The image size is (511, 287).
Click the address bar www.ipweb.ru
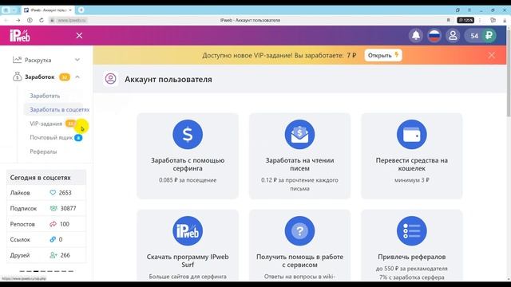(x=72, y=20)
